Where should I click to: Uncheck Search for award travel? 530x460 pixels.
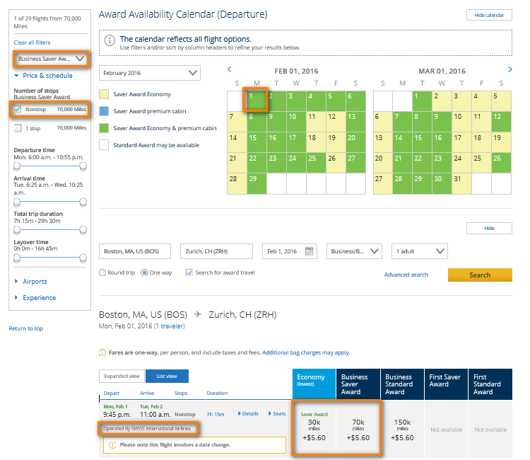coord(189,272)
